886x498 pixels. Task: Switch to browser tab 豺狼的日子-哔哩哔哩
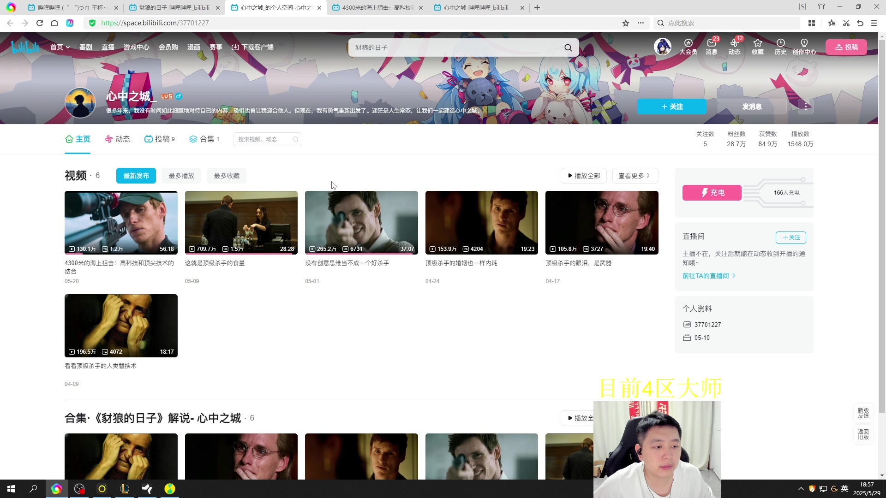click(174, 7)
